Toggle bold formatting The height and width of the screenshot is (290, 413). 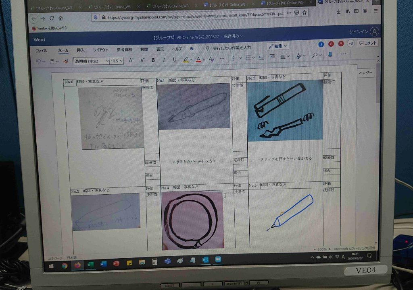(x=153, y=60)
